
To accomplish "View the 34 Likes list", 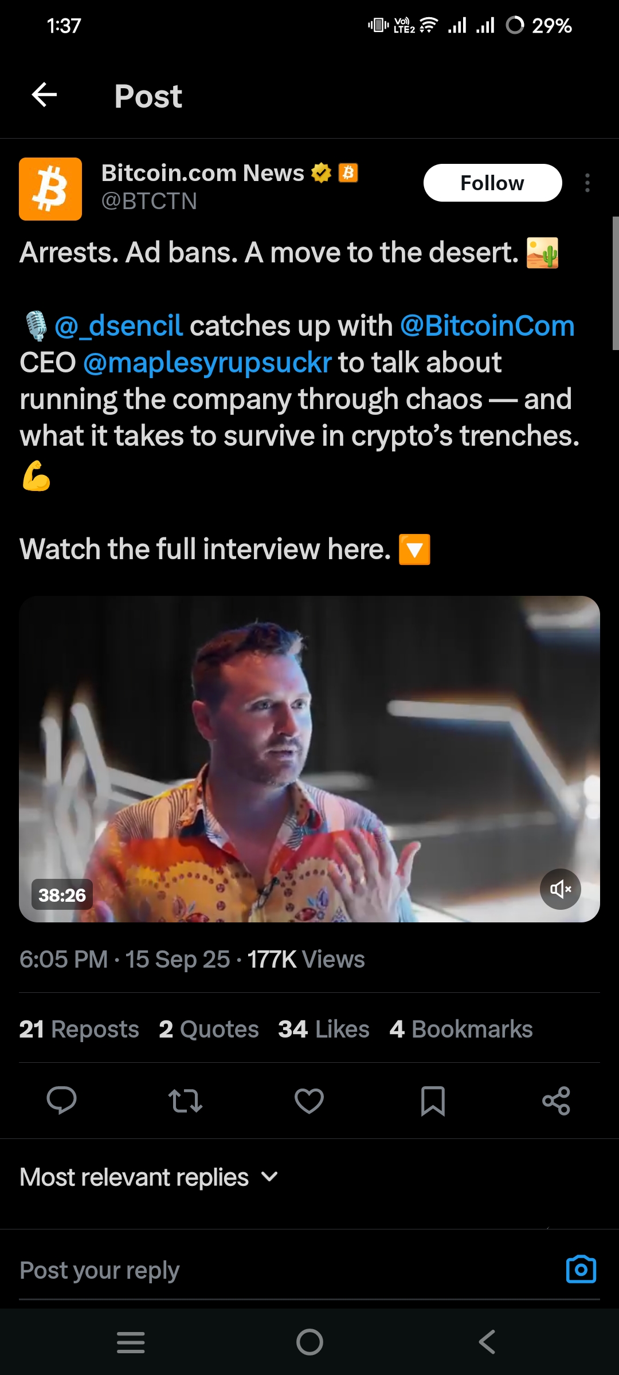I will pyautogui.click(x=324, y=1030).
